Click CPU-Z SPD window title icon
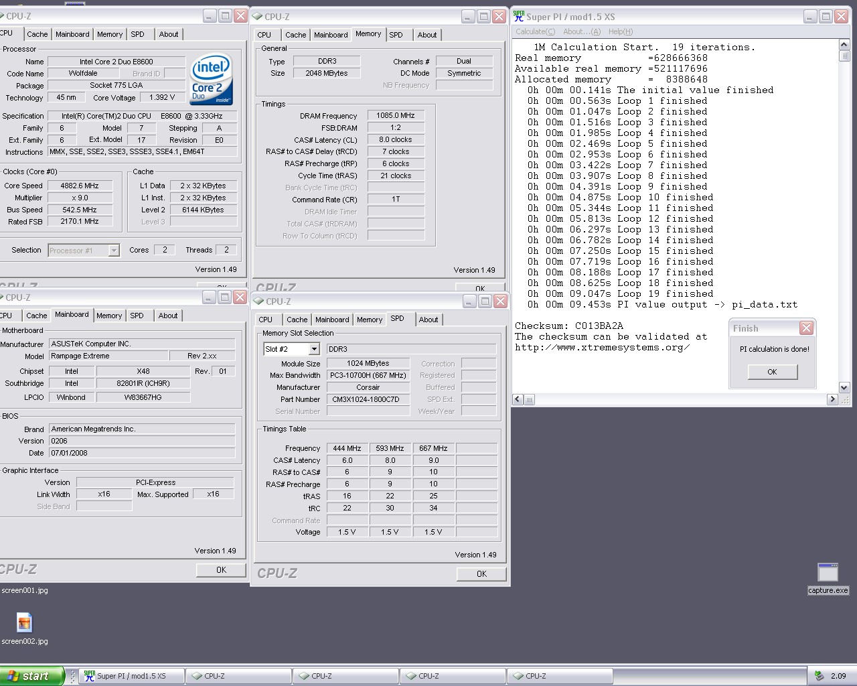The image size is (857, 686). [258, 301]
